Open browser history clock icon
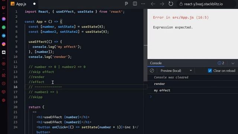Image resolution: width=238 pixels, height=134 pixels. tap(4, 83)
